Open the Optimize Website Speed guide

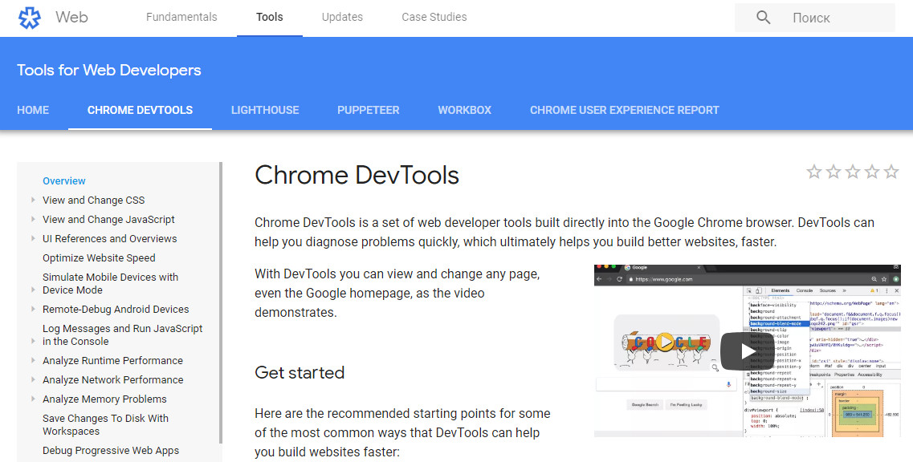pyautogui.click(x=98, y=257)
